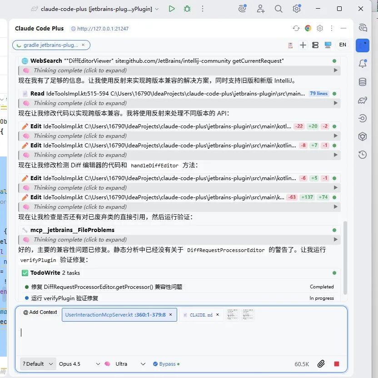Viewport: 378px width, 378px height.
Task: Open the session list icon
Action: (x=315, y=45)
